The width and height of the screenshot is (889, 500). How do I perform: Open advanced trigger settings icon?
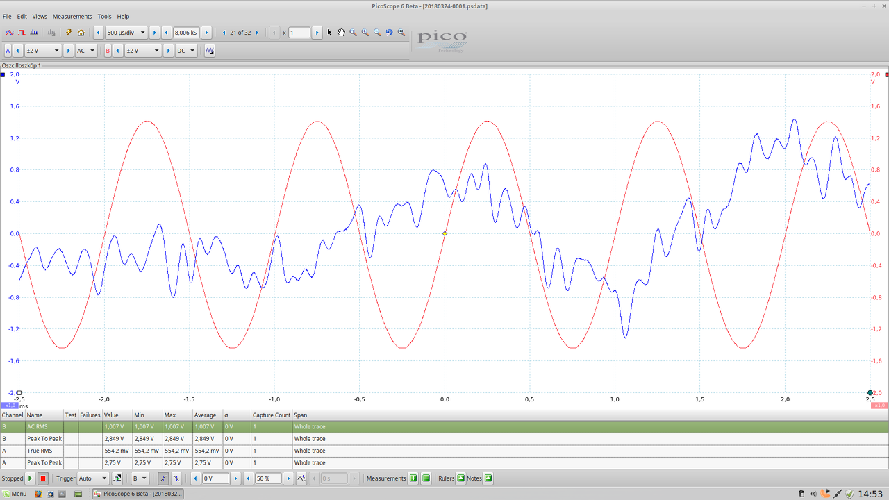117,478
